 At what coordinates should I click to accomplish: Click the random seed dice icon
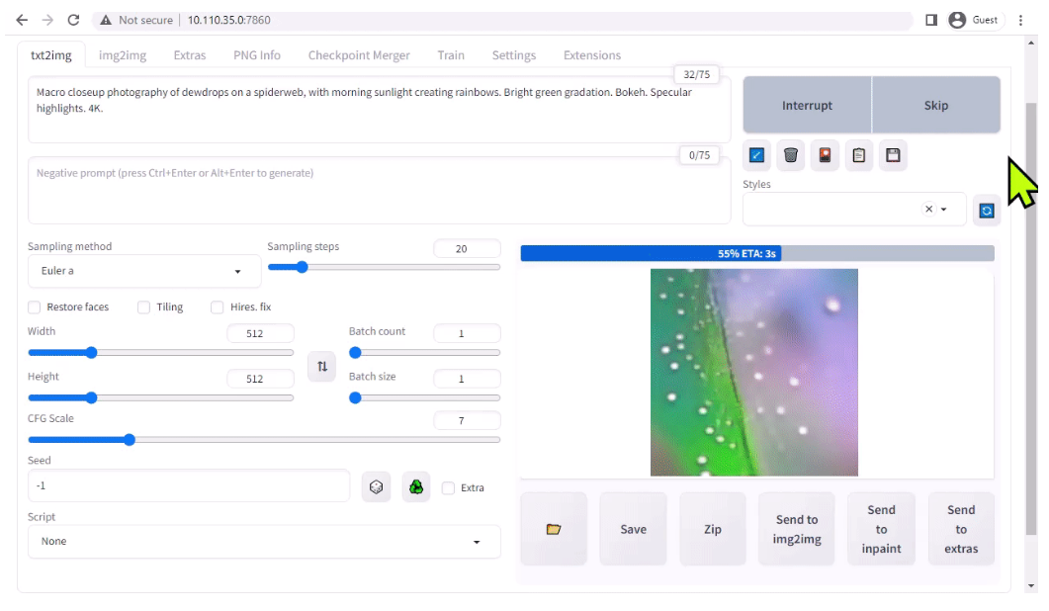(376, 485)
